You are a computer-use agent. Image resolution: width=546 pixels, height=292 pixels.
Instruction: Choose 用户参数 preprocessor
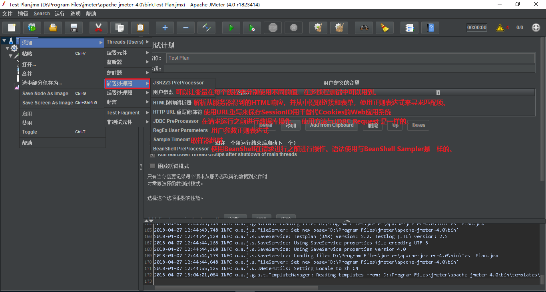click(x=183, y=92)
